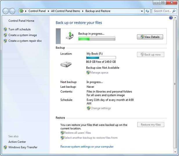This screenshot has height=156, width=179.
Task: Open Recover system settings or your computer
Action: click(x=87, y=146)
